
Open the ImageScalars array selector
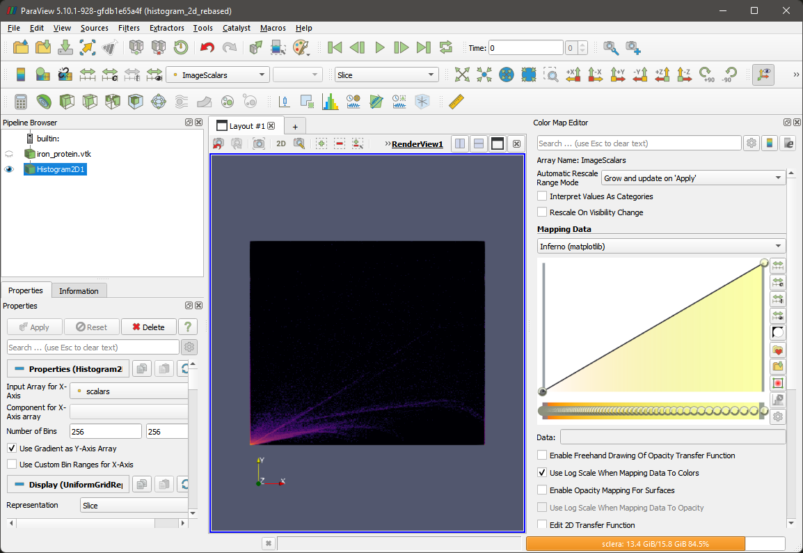[217, 74]
